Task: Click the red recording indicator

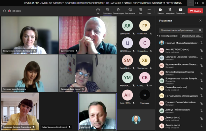Action: click(x=10, y=11)
